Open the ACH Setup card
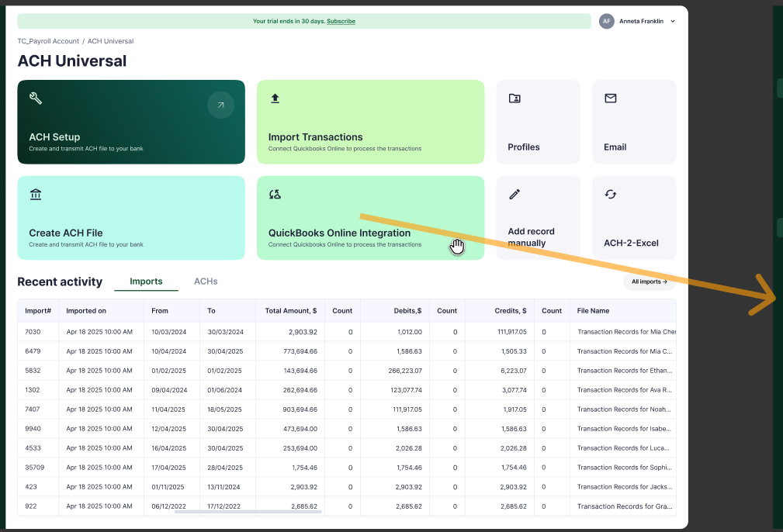This screenshot has width=783, height=532. (131, 122)
